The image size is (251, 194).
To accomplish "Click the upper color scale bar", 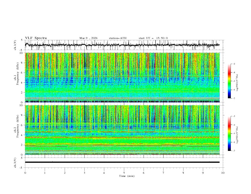I will 229,81.
